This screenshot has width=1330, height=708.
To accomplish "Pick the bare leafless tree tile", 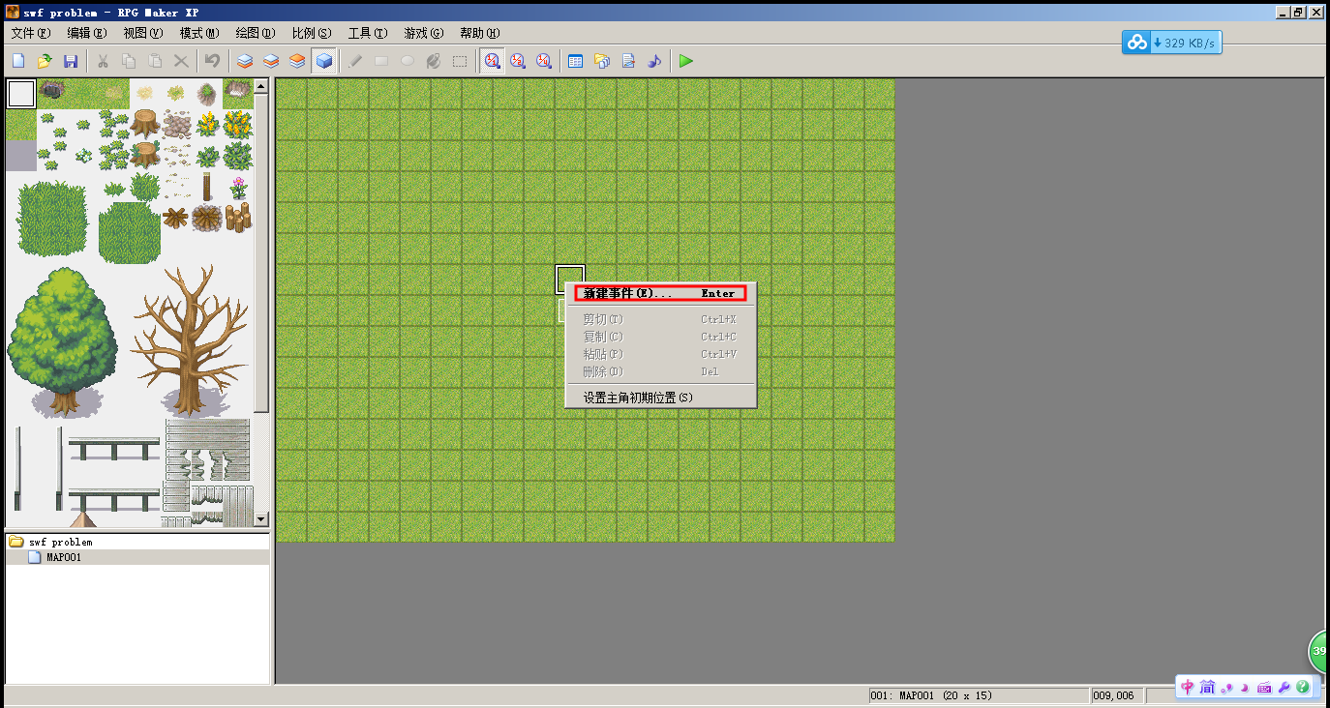I will (189, 340).
